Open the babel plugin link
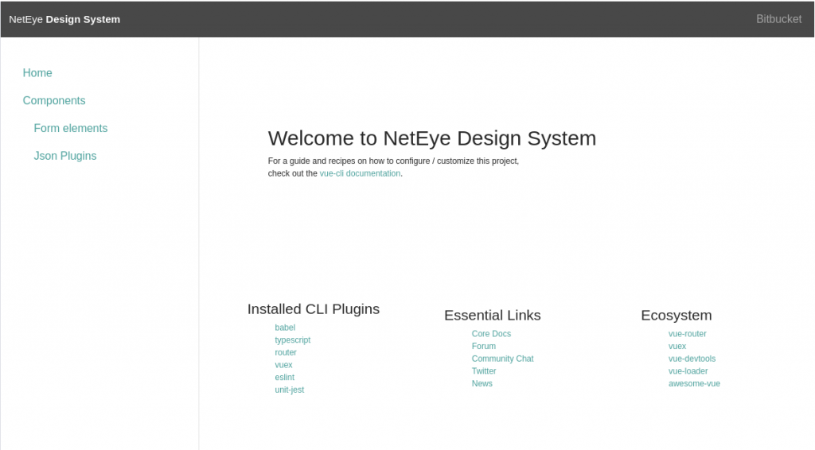The width and height of the screenshot is (815, 450). pos(285,328)
